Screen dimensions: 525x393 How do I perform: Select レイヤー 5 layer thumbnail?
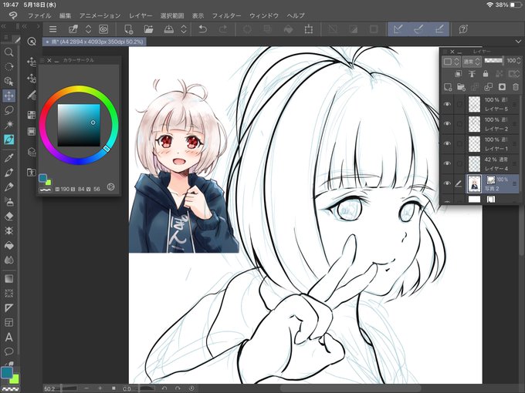(474, 104)
